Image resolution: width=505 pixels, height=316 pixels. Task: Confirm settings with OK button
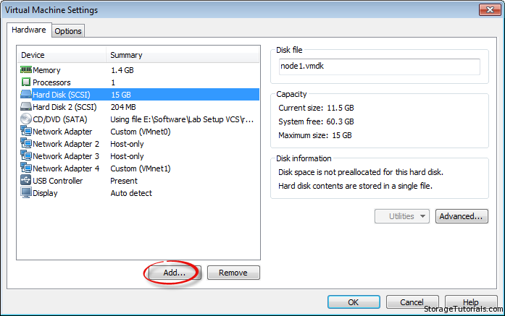354,302
